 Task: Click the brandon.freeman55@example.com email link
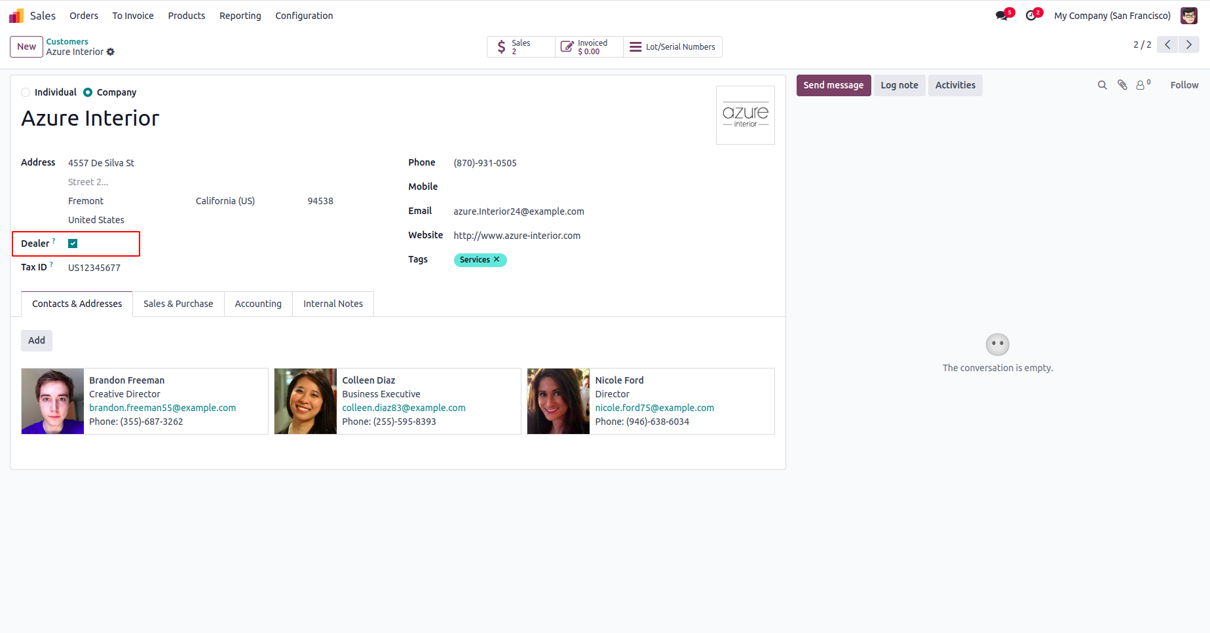pos(162,408)
